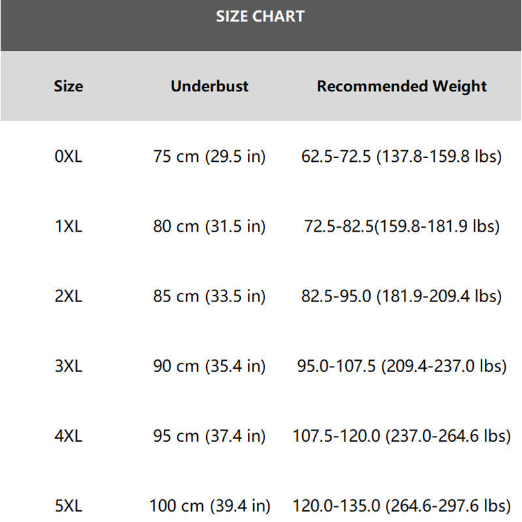Click the 2XL size cell

(69, 296)
